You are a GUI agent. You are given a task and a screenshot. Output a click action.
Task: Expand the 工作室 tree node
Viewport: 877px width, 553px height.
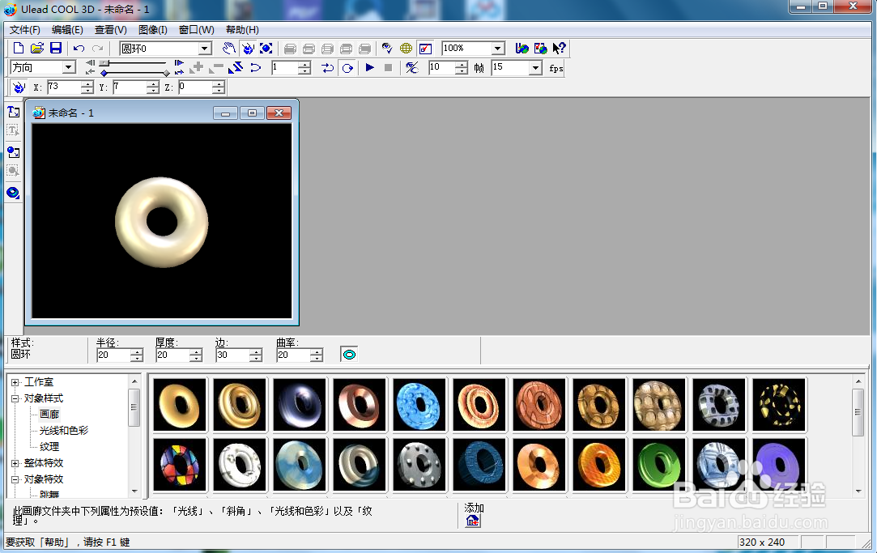[x=15, y=382]
